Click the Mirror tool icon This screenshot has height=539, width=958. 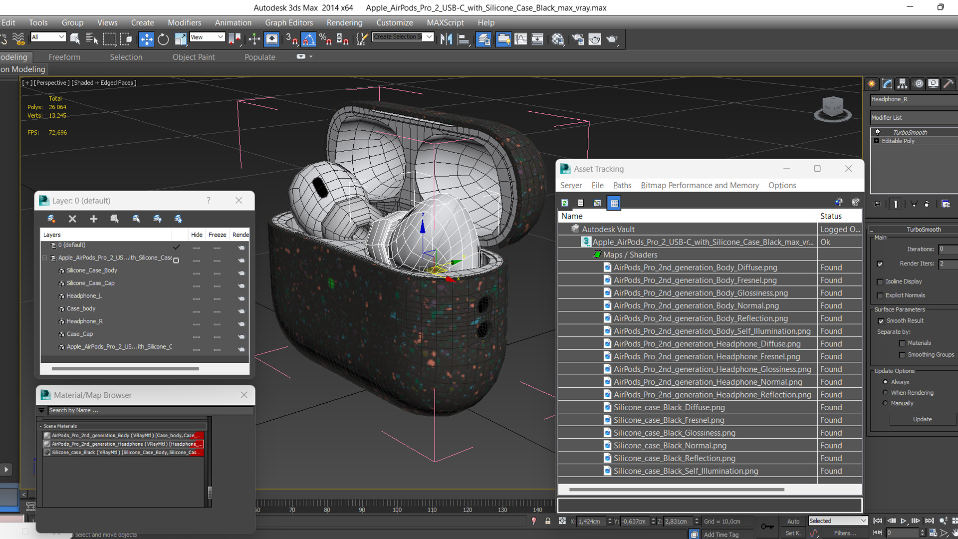(x=446, y=39)
